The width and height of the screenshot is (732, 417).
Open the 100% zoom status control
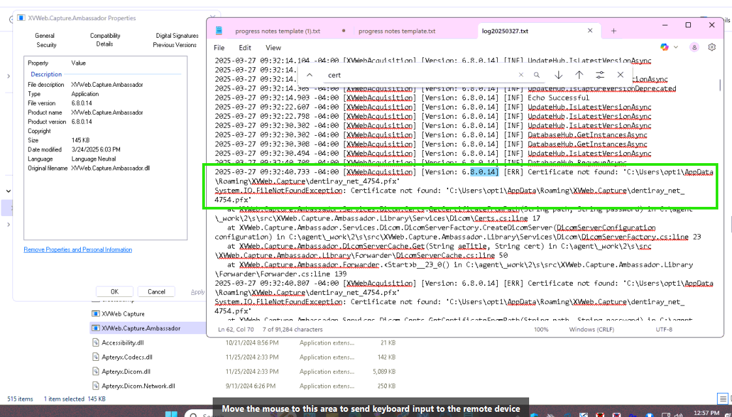(541, 329)
